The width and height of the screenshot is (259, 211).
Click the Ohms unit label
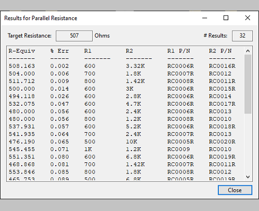pyautogui.click(x=102, y=36)
